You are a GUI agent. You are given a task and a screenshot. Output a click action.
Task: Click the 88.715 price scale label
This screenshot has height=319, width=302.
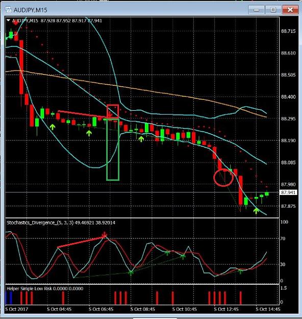pyautogui.click(x=288, y=31)
